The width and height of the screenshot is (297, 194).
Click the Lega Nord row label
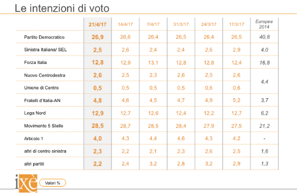tap(35, 113)
